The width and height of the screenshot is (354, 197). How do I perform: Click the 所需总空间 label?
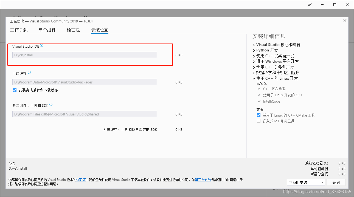pos(319,174)
